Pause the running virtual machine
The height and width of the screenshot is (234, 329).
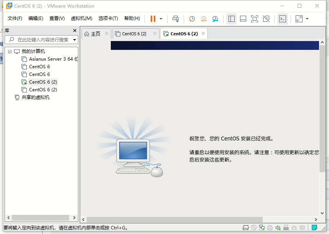coord(153,19)
